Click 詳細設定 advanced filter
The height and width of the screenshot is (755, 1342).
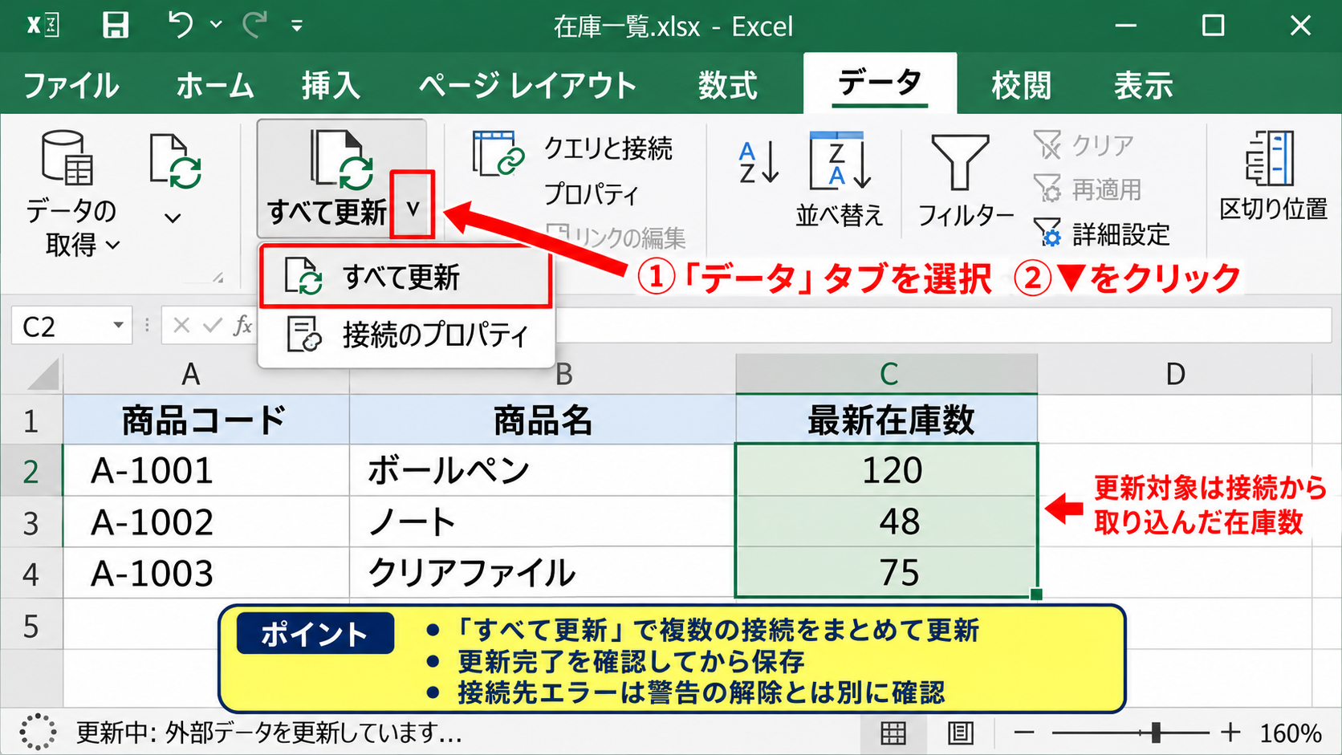(x=1101, y=234)
